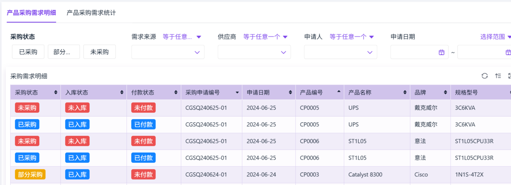This screenshot has width=511, height=185.
Task: Click the sort settings icon above table
Action: (x=498, y=76)
